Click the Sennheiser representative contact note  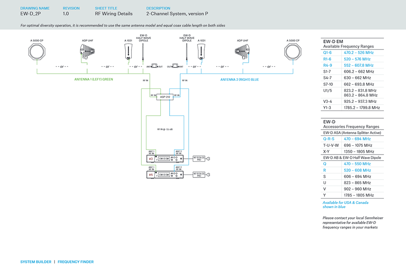[x=353, y=222]
